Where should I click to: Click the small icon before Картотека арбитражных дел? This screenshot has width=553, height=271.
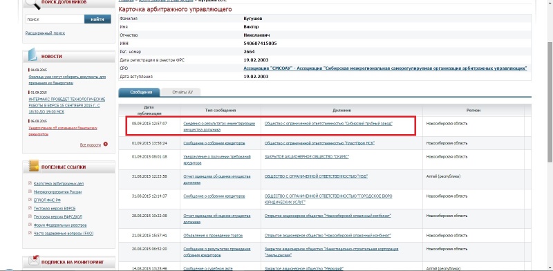pyautogui.click(x=30, y=183)
